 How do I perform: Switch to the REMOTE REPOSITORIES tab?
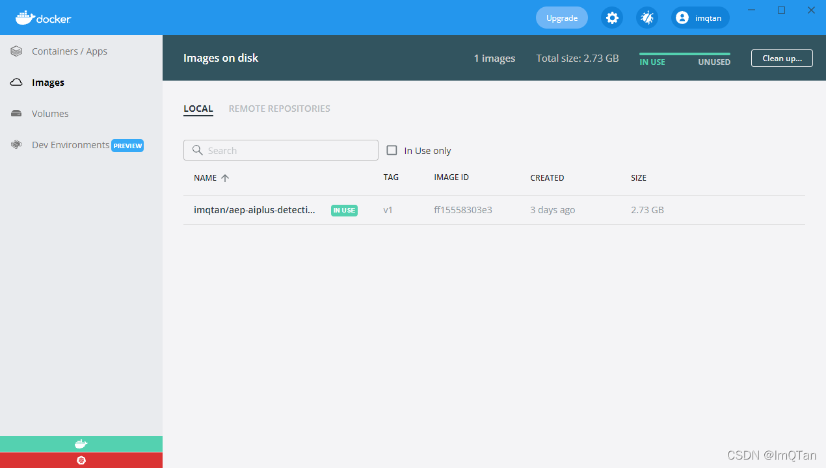pyautogui.click(x=280, y=109)
